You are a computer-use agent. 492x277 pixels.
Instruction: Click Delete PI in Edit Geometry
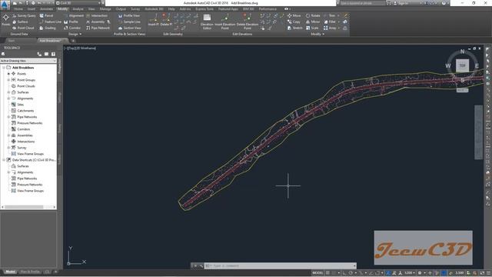[166, 20]
